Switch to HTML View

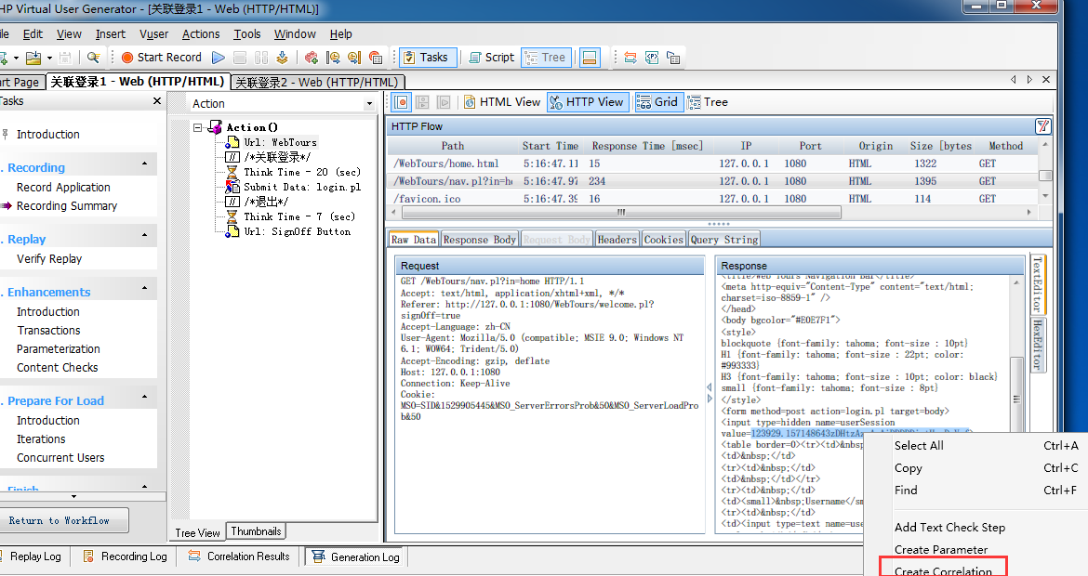(502, 102)
